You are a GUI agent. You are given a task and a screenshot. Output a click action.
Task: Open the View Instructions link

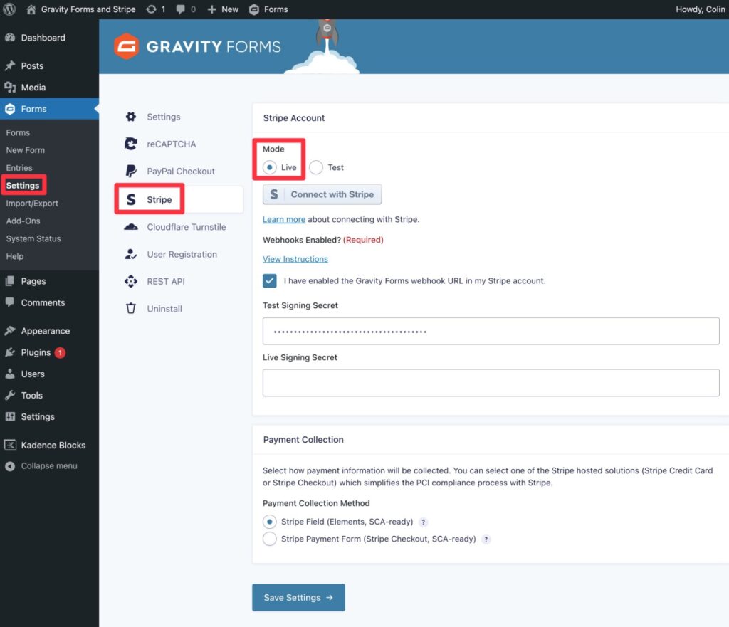point(295,259)
